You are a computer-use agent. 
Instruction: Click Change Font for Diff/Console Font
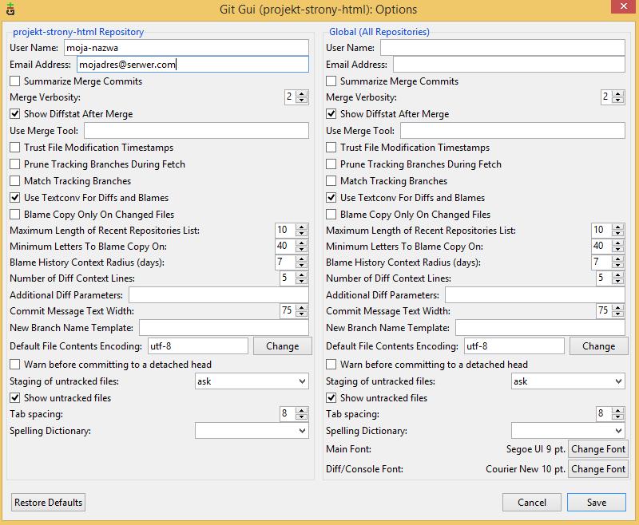597,469
